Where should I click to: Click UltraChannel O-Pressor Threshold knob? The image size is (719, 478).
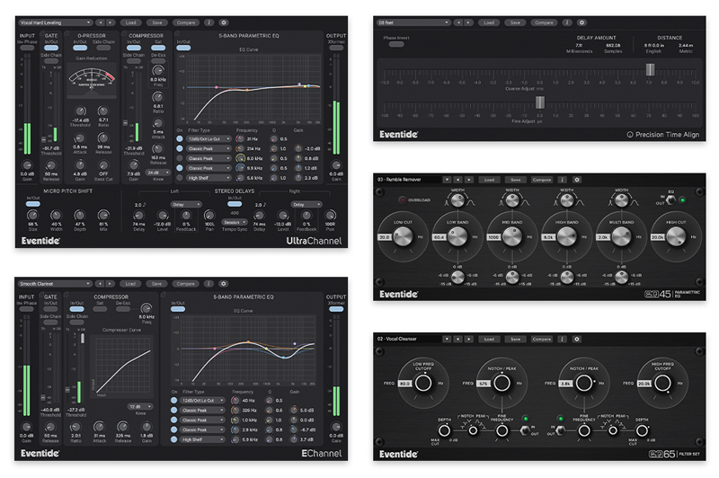[x=80, y=111]
